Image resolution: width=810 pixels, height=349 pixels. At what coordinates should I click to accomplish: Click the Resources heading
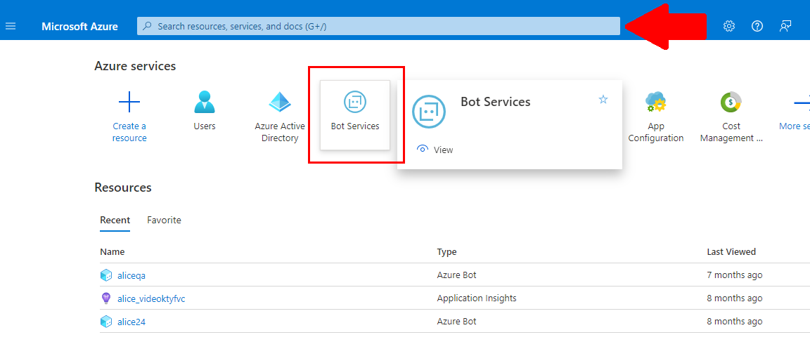pos(123,187)
